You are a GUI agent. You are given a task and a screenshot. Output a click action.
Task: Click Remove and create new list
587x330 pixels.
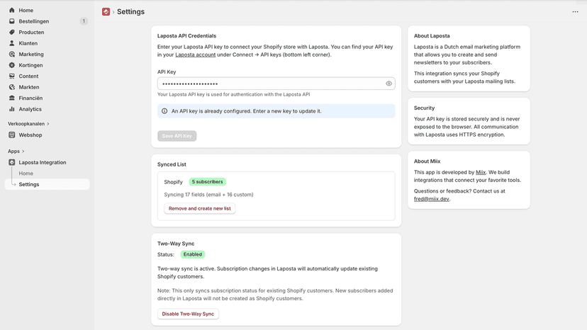199,208
